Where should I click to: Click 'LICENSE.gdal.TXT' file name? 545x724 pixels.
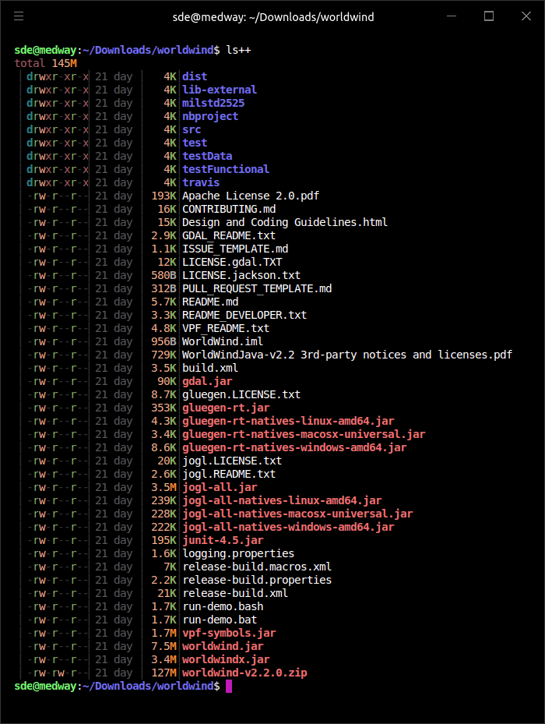click(x=232, y=263)
